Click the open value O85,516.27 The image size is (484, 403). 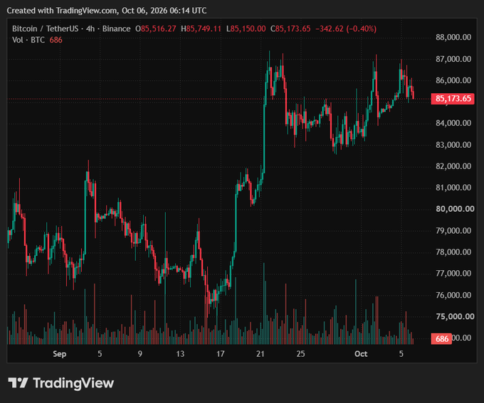click(156, 28)
